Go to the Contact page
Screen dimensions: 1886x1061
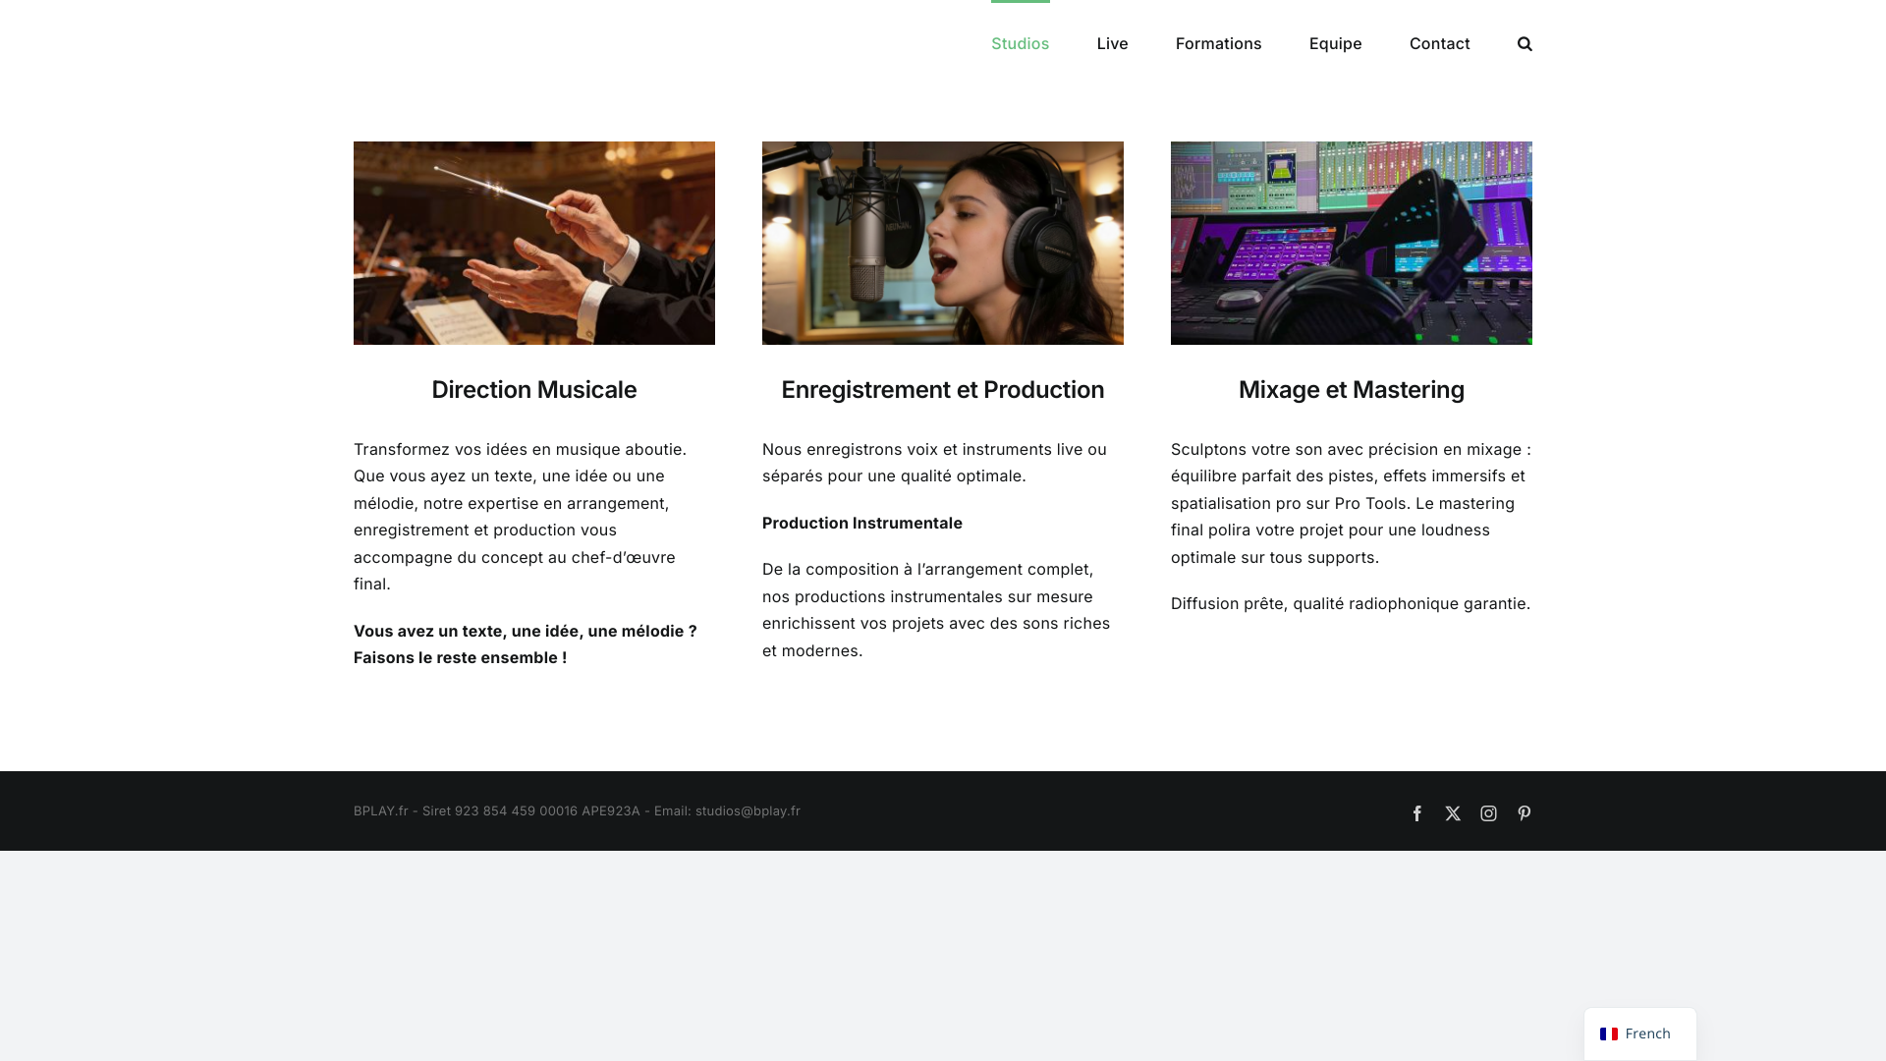pyautogui.click(x=1439, y=43)
